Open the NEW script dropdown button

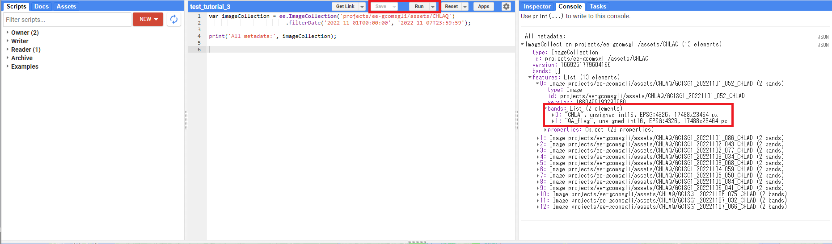[148, 19]
